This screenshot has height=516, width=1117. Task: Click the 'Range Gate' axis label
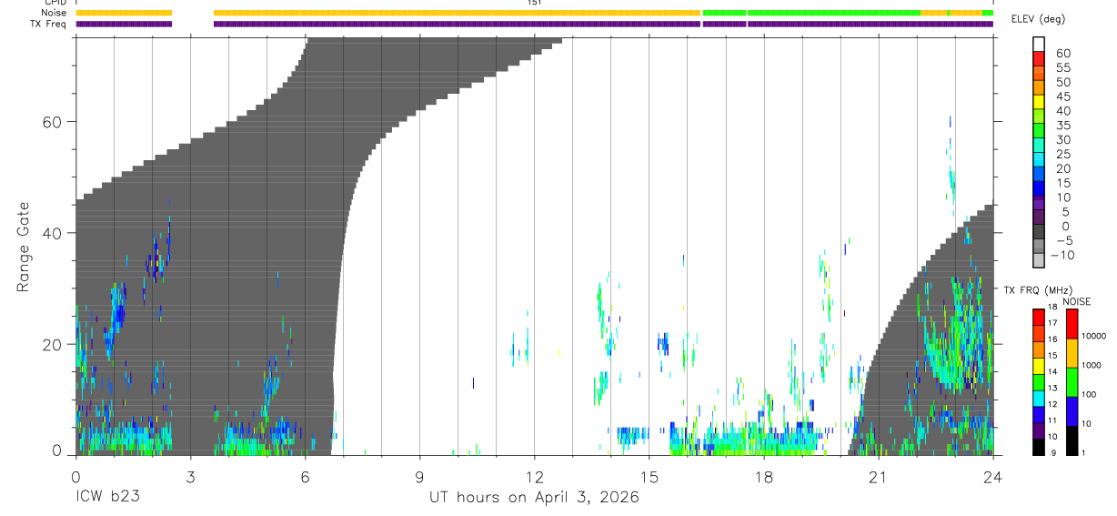[24, 248]
